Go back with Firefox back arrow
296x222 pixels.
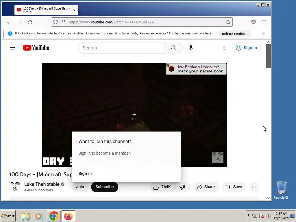click(x=9, y=22)
